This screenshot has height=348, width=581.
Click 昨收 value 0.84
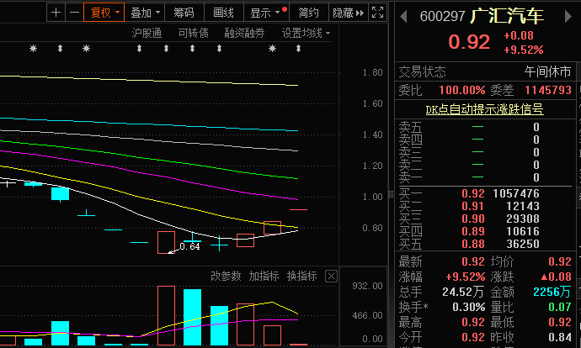tap(560, 337)
